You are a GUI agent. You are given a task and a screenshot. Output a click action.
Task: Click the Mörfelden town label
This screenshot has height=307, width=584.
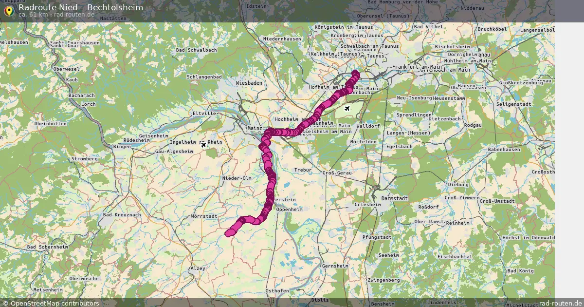(x=364, y=142)
